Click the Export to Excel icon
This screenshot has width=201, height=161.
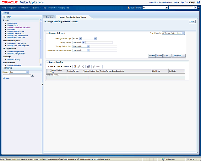coord(89,66)
